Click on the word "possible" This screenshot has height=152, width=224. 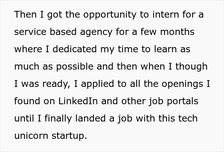click(75, 67)
